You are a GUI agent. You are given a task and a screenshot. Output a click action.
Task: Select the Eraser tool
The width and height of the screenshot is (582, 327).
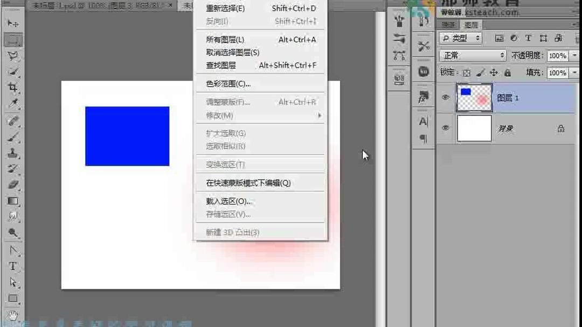(x=12, y=184)
